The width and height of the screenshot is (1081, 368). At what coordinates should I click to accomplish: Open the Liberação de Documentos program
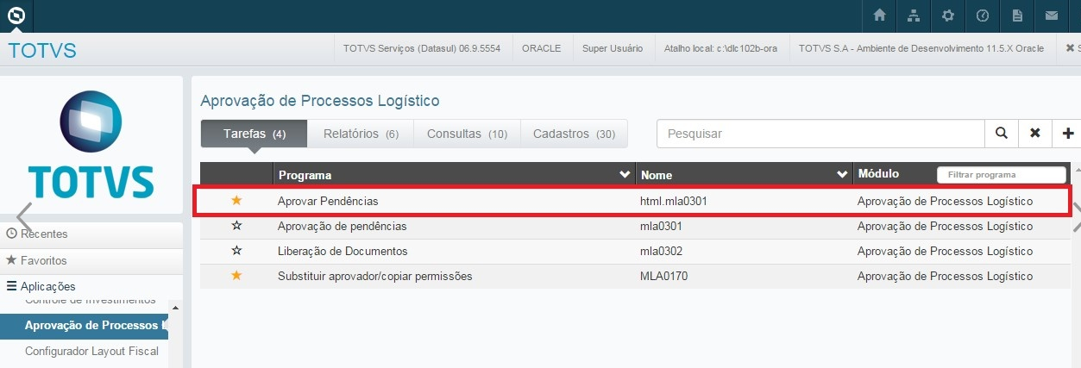tap(343, 251)
